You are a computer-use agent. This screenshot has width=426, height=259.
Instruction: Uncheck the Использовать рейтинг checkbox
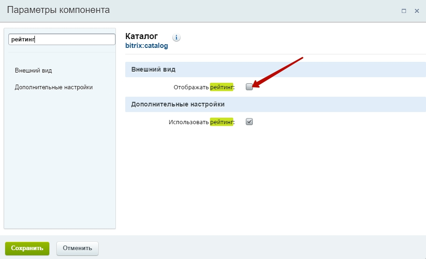pyautogui.click(x=249, y=122)
